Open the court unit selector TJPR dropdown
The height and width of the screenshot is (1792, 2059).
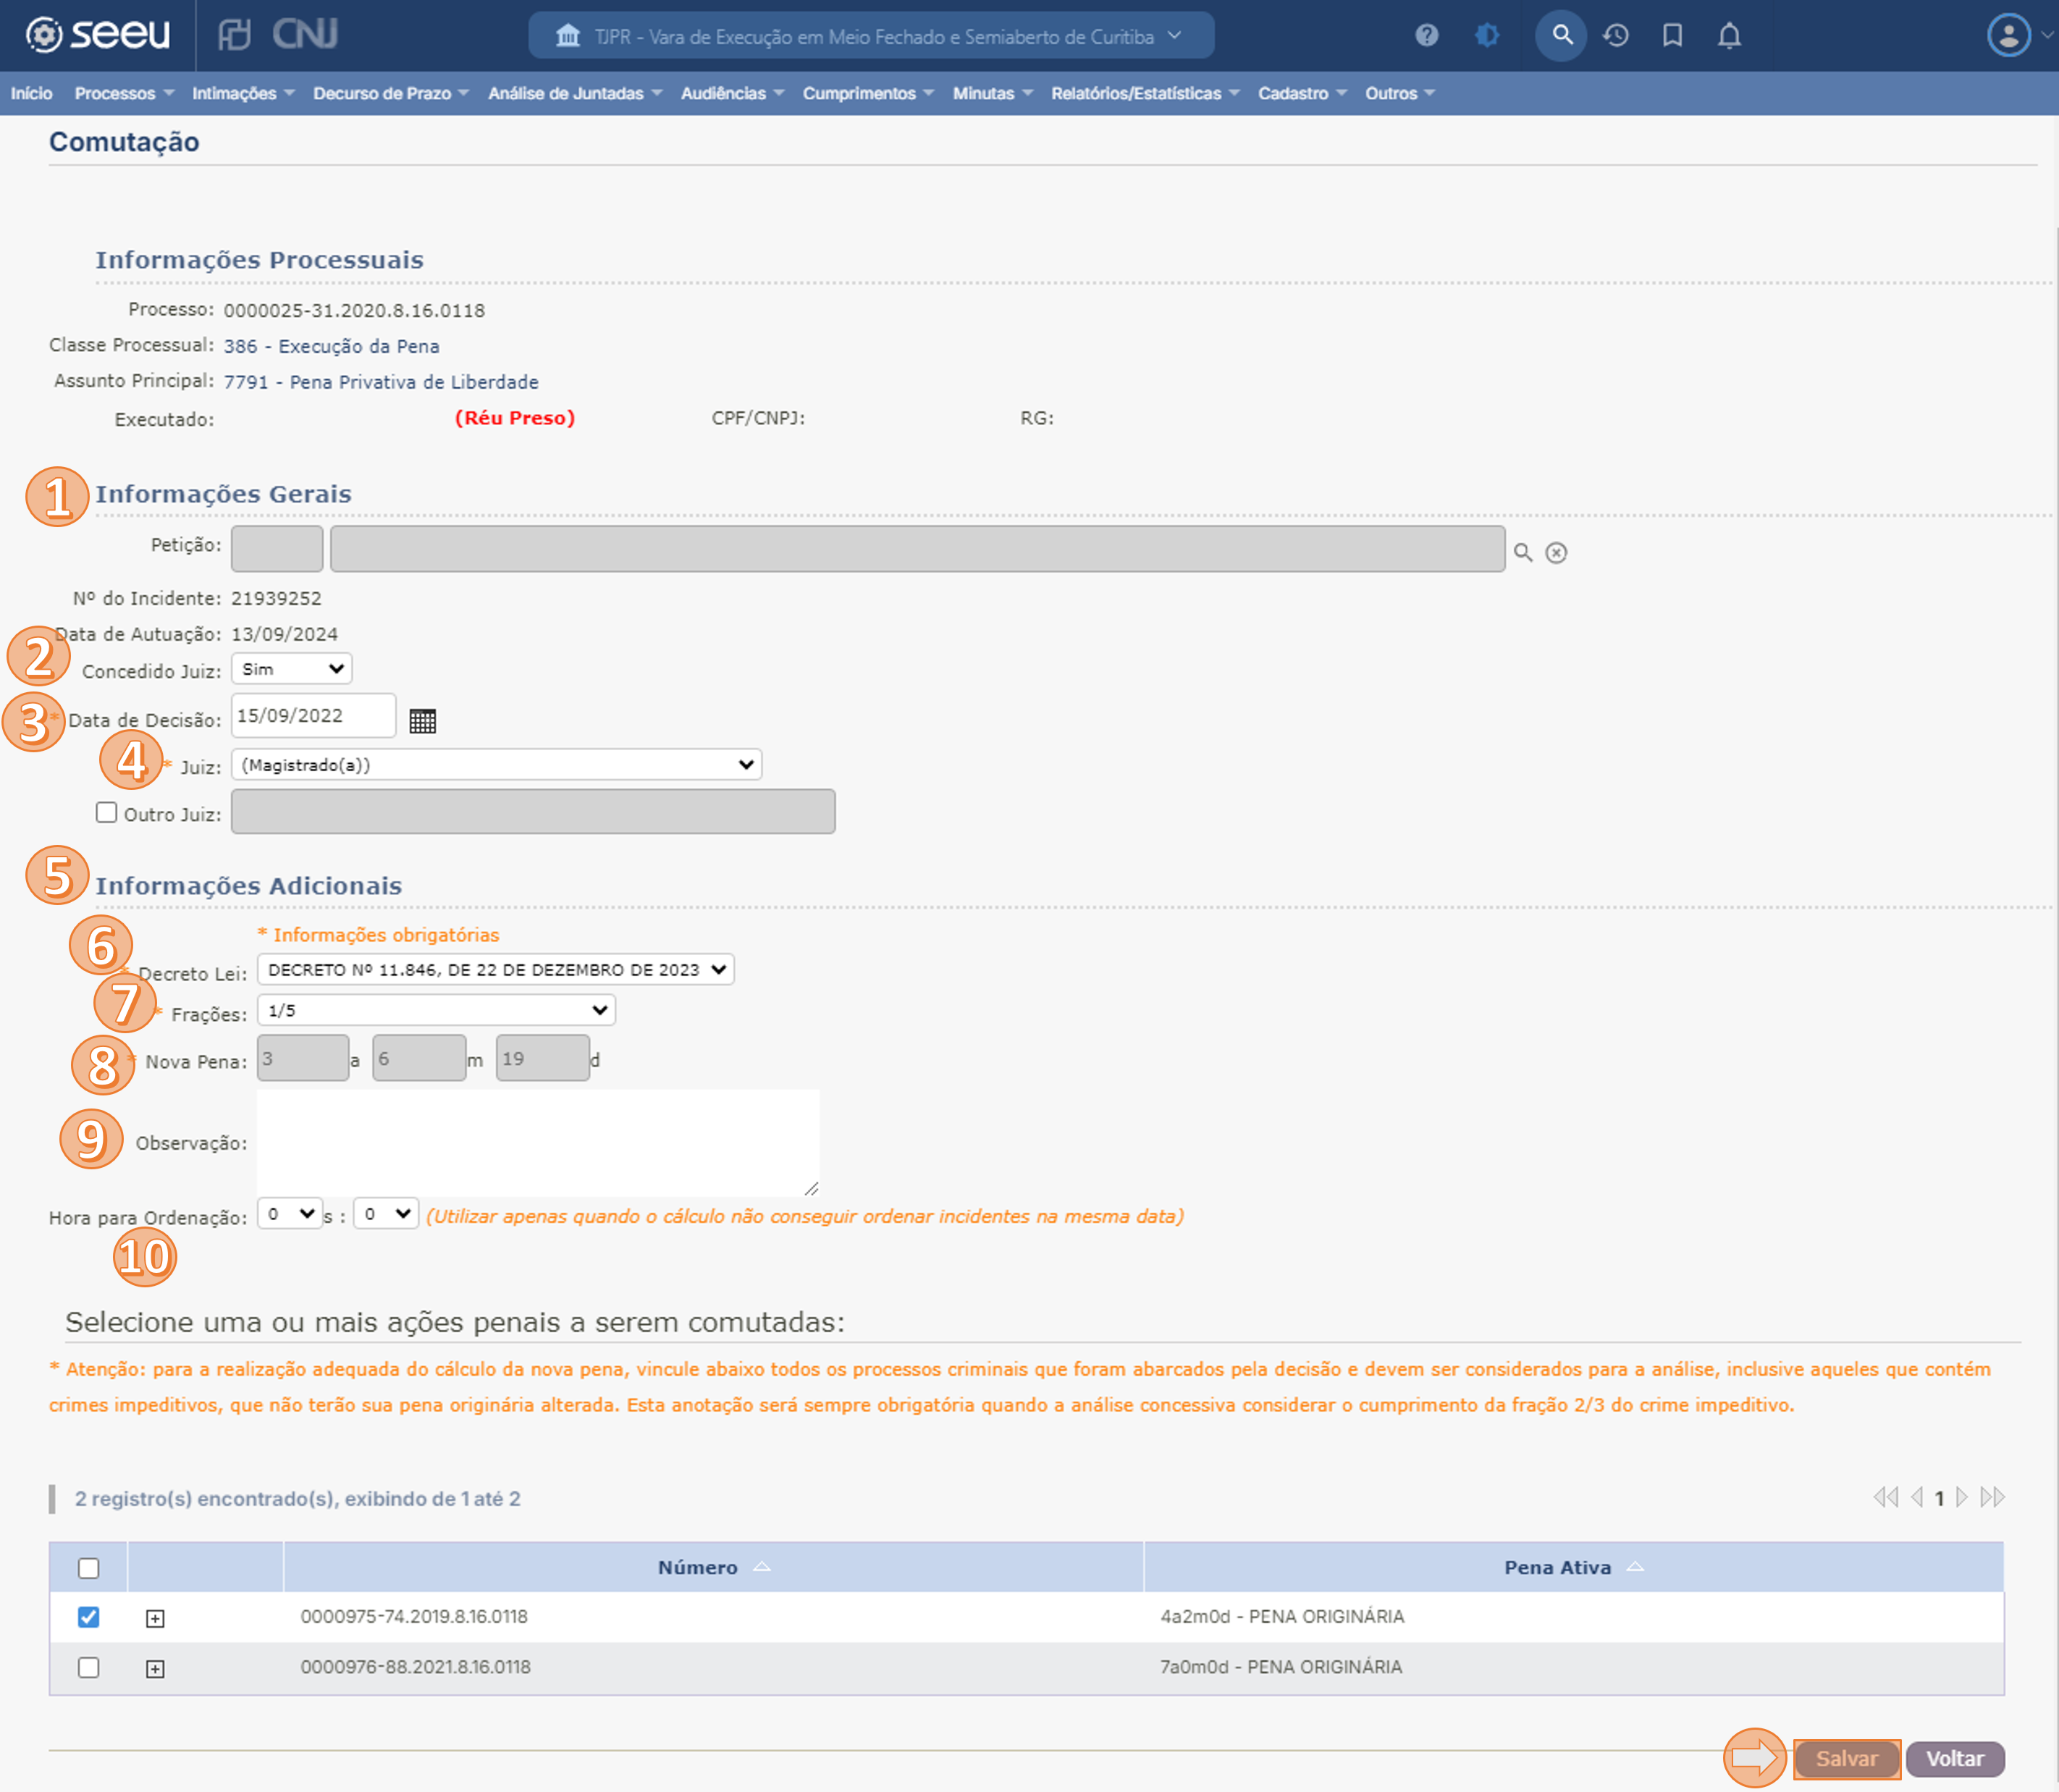(x=871, y=36)
